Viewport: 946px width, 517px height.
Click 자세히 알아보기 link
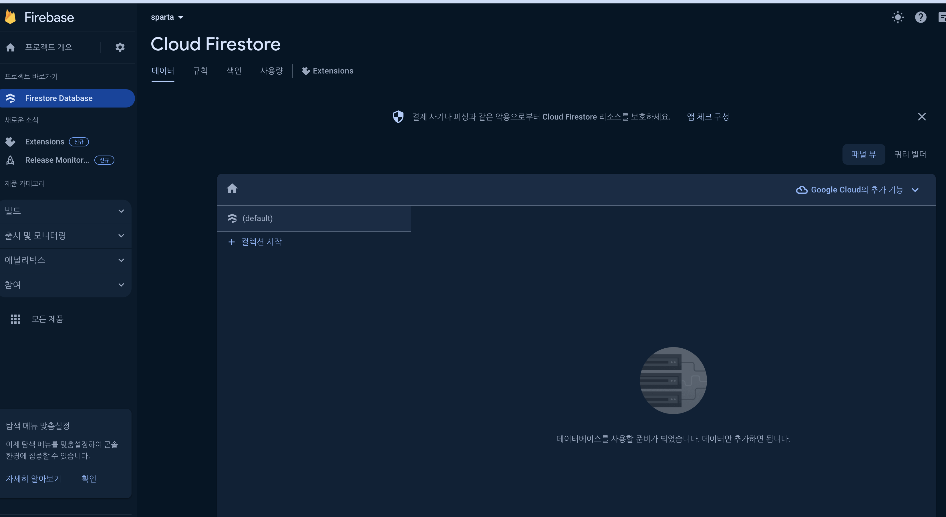33,479
